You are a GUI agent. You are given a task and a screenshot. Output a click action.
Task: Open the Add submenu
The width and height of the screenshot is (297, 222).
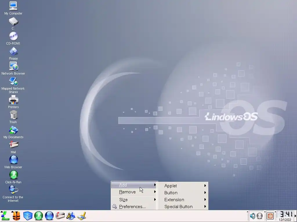coord(134,185)
